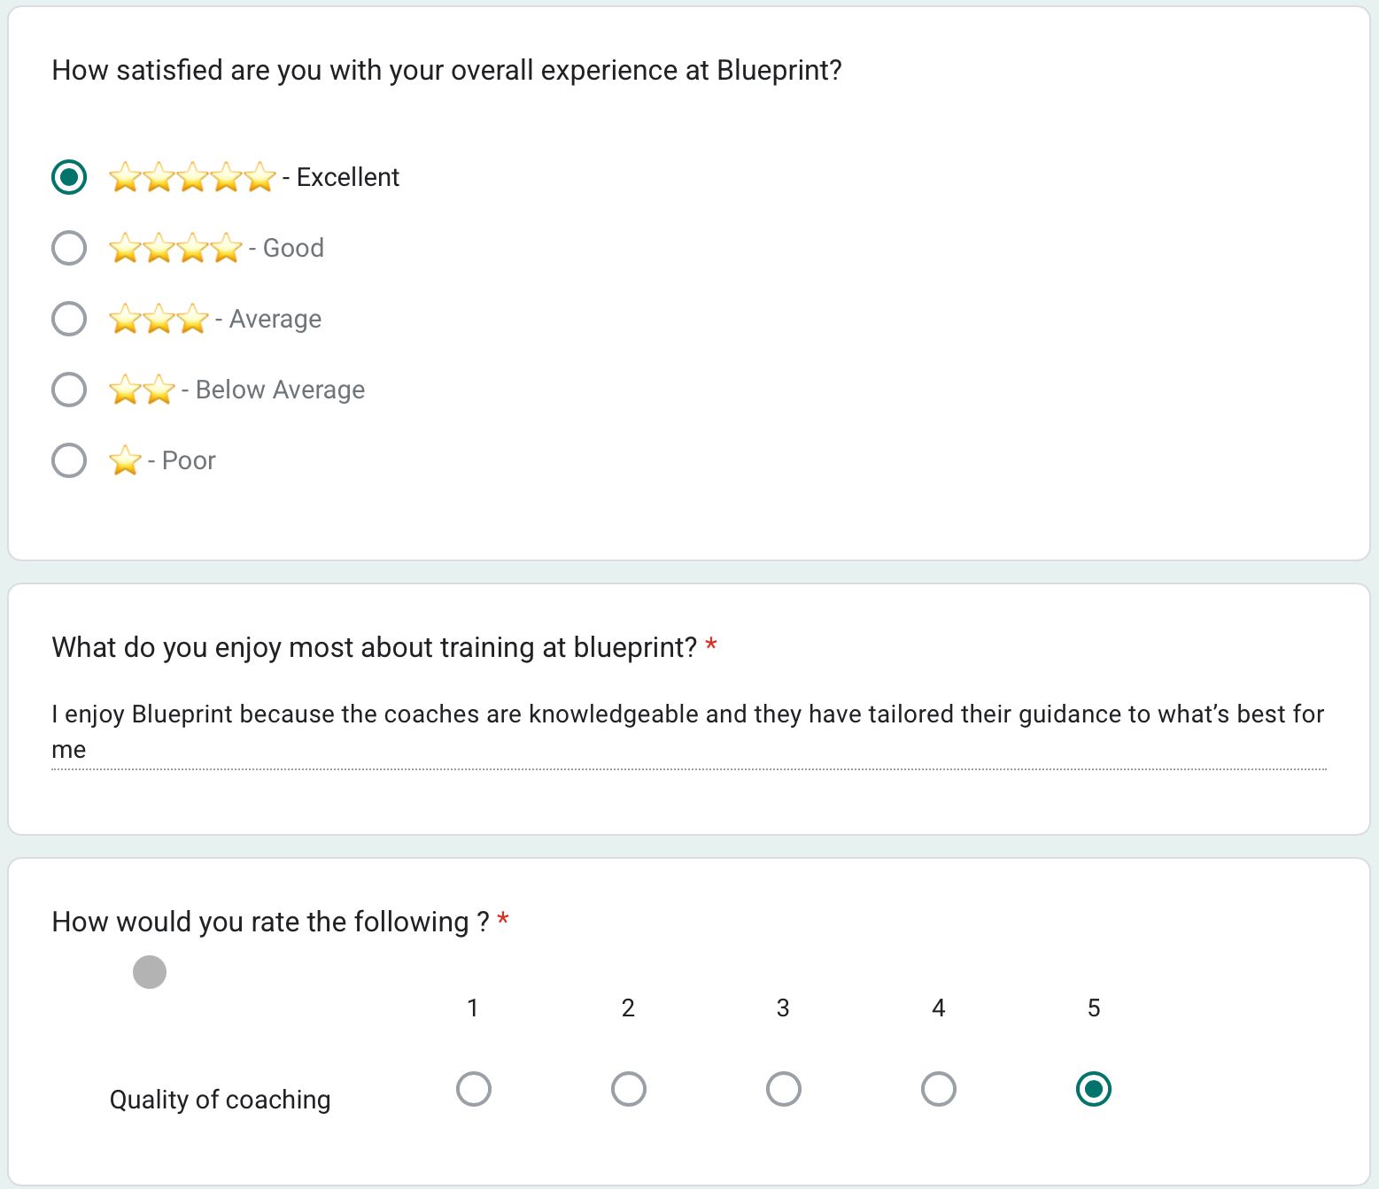The image size is (1379, 1189).
Task: Rate Quality of coaching as 4
Action: coord(939,1089)
